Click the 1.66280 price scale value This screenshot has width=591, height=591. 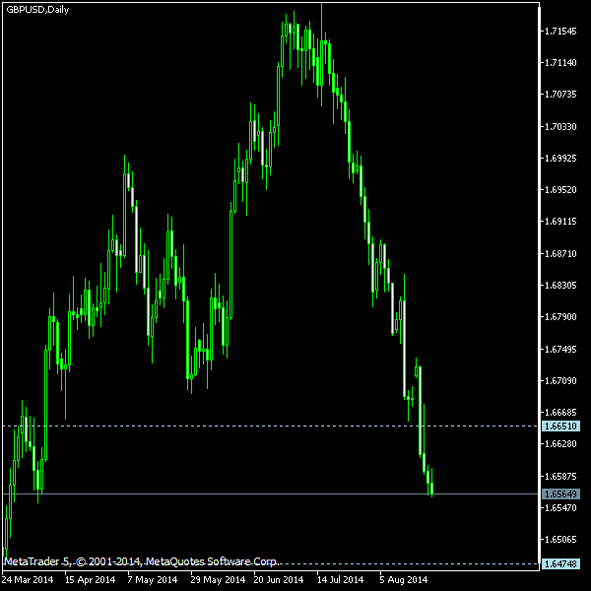(x=560, y=444)
